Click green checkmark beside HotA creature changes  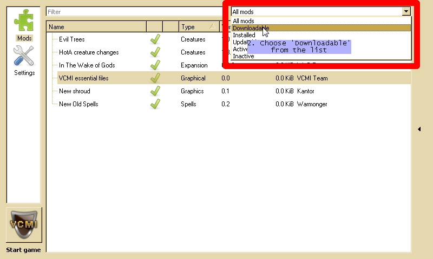(x=155, y=52)
